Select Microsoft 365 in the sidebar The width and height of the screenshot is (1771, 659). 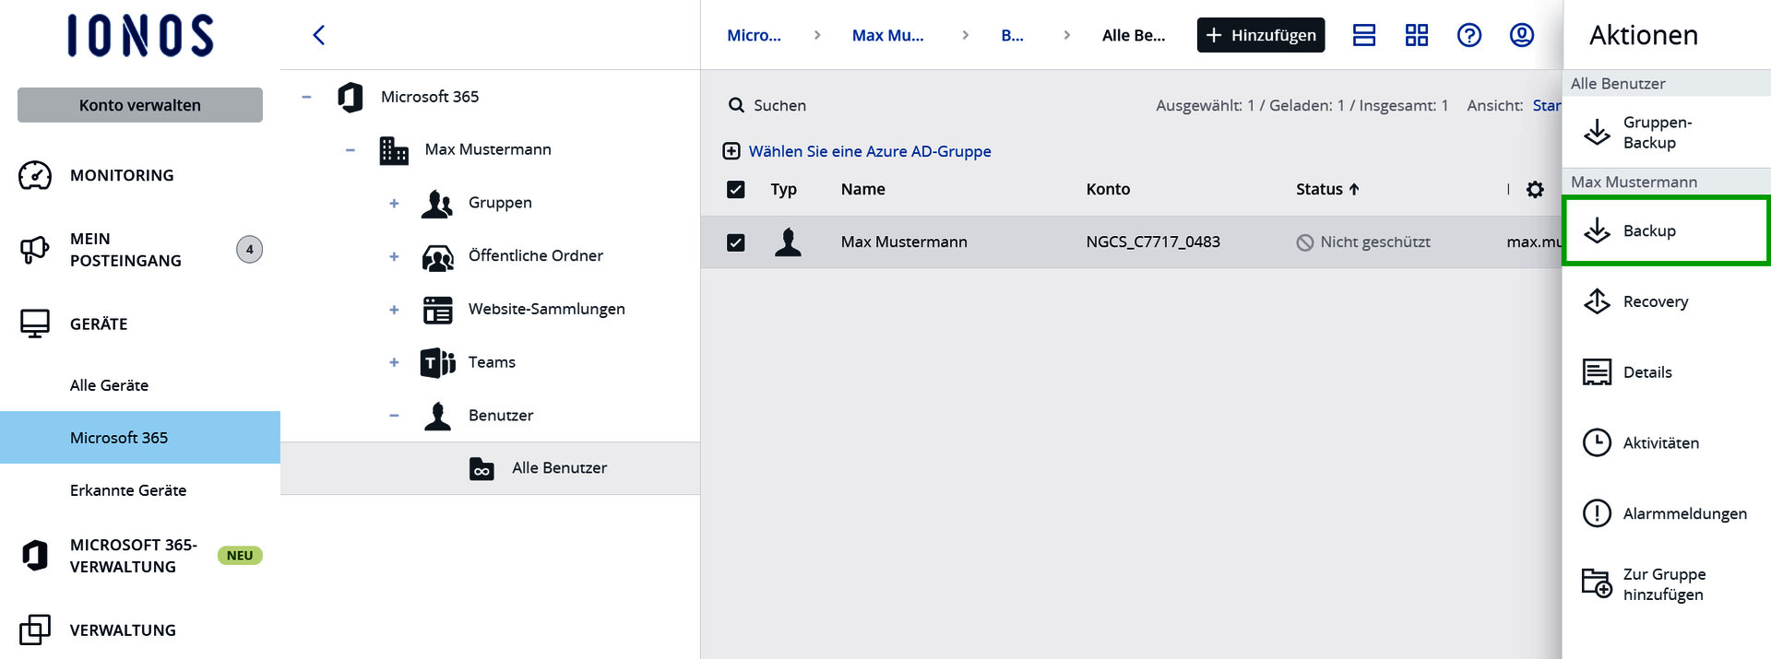pyautogui.click(x=140, y=438)
